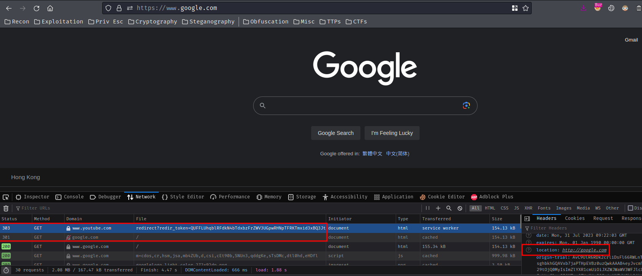Open the request blocking panel
Screen dimensions: 642x276
click(460, 208)
